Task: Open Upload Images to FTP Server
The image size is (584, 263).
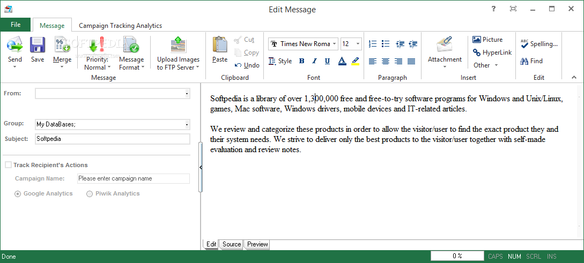Action: pos(178,64)
